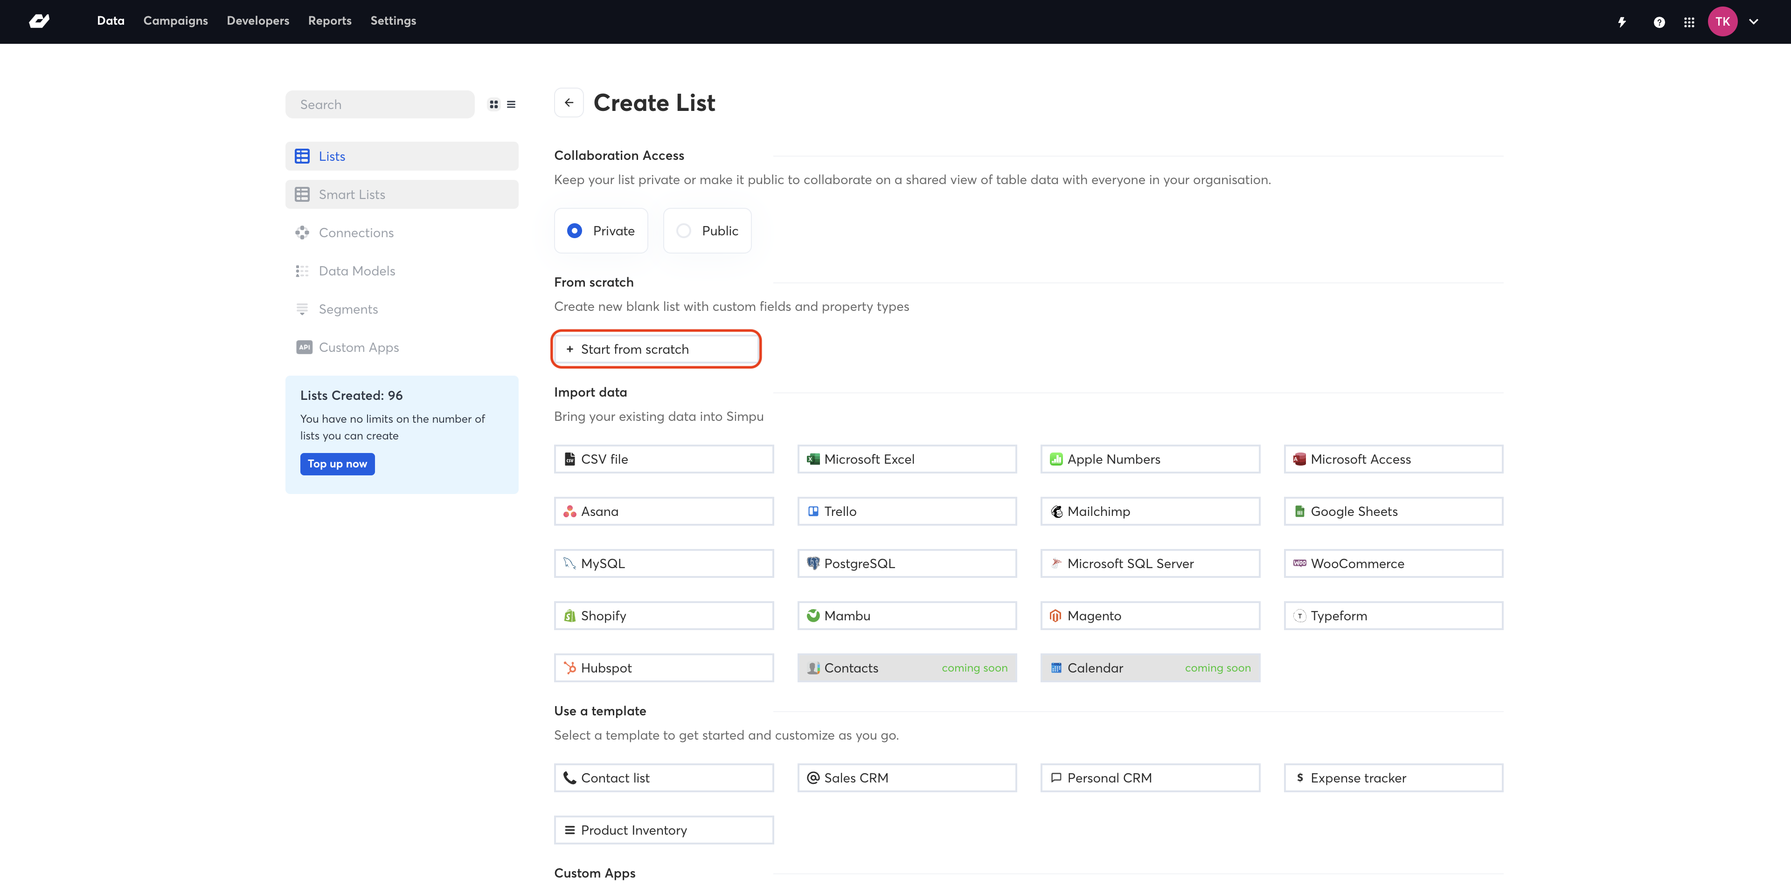This screenshot has width=1791, height=892.
Task: Click the Calendar coming soon option
Action: 1150,668
